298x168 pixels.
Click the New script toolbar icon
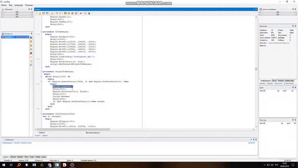click(x=36, y=14)
